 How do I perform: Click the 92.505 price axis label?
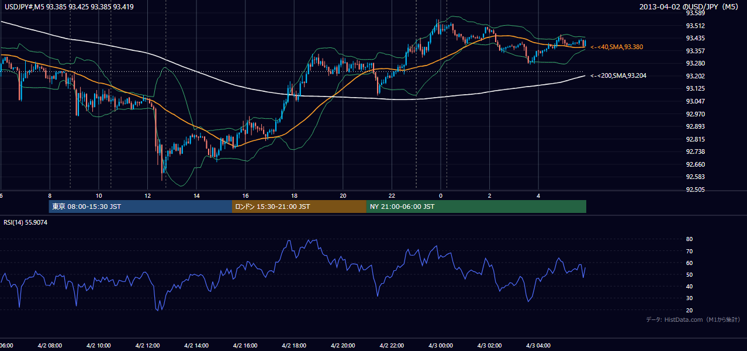click(695, 190)
